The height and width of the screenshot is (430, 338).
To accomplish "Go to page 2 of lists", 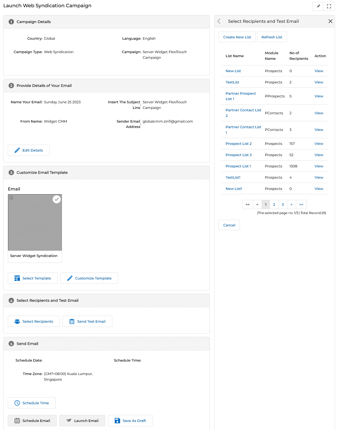I will pos(274,204).
